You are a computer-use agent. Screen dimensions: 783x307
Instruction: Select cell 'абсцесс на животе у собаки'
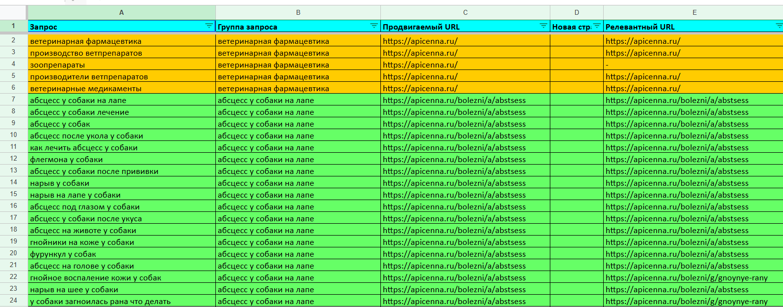point(122,230)
